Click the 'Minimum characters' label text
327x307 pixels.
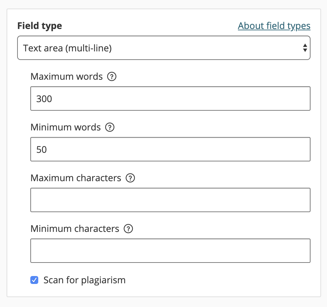(75, 229)
